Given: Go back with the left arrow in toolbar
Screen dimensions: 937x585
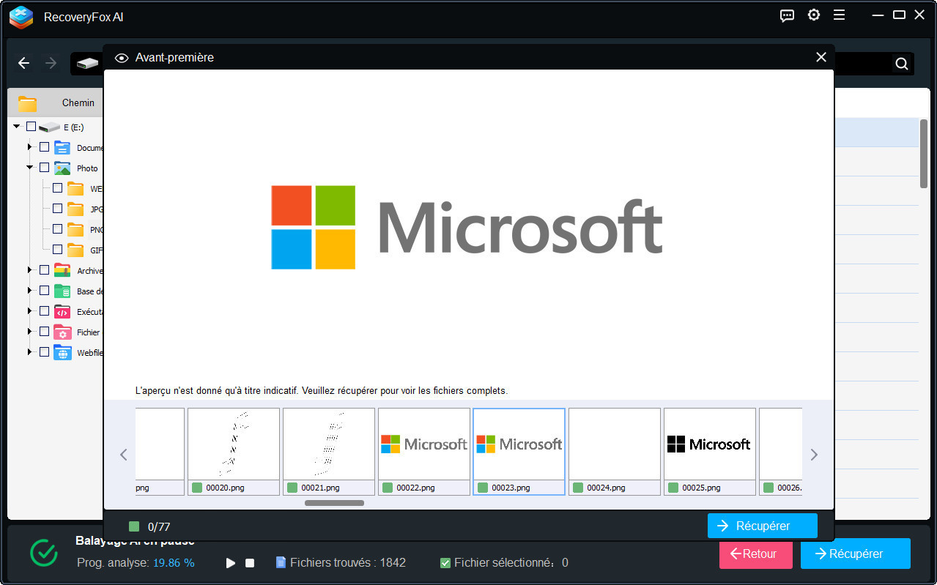Looking at the screenshot, I should tap(23, 63).
